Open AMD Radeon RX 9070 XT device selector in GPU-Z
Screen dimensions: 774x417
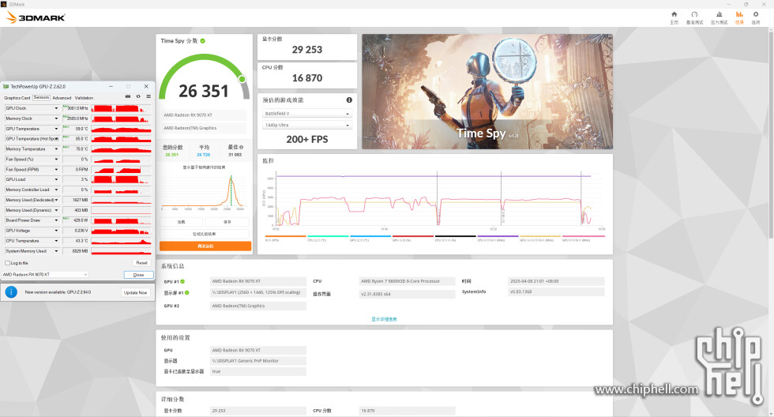(45, 274)
